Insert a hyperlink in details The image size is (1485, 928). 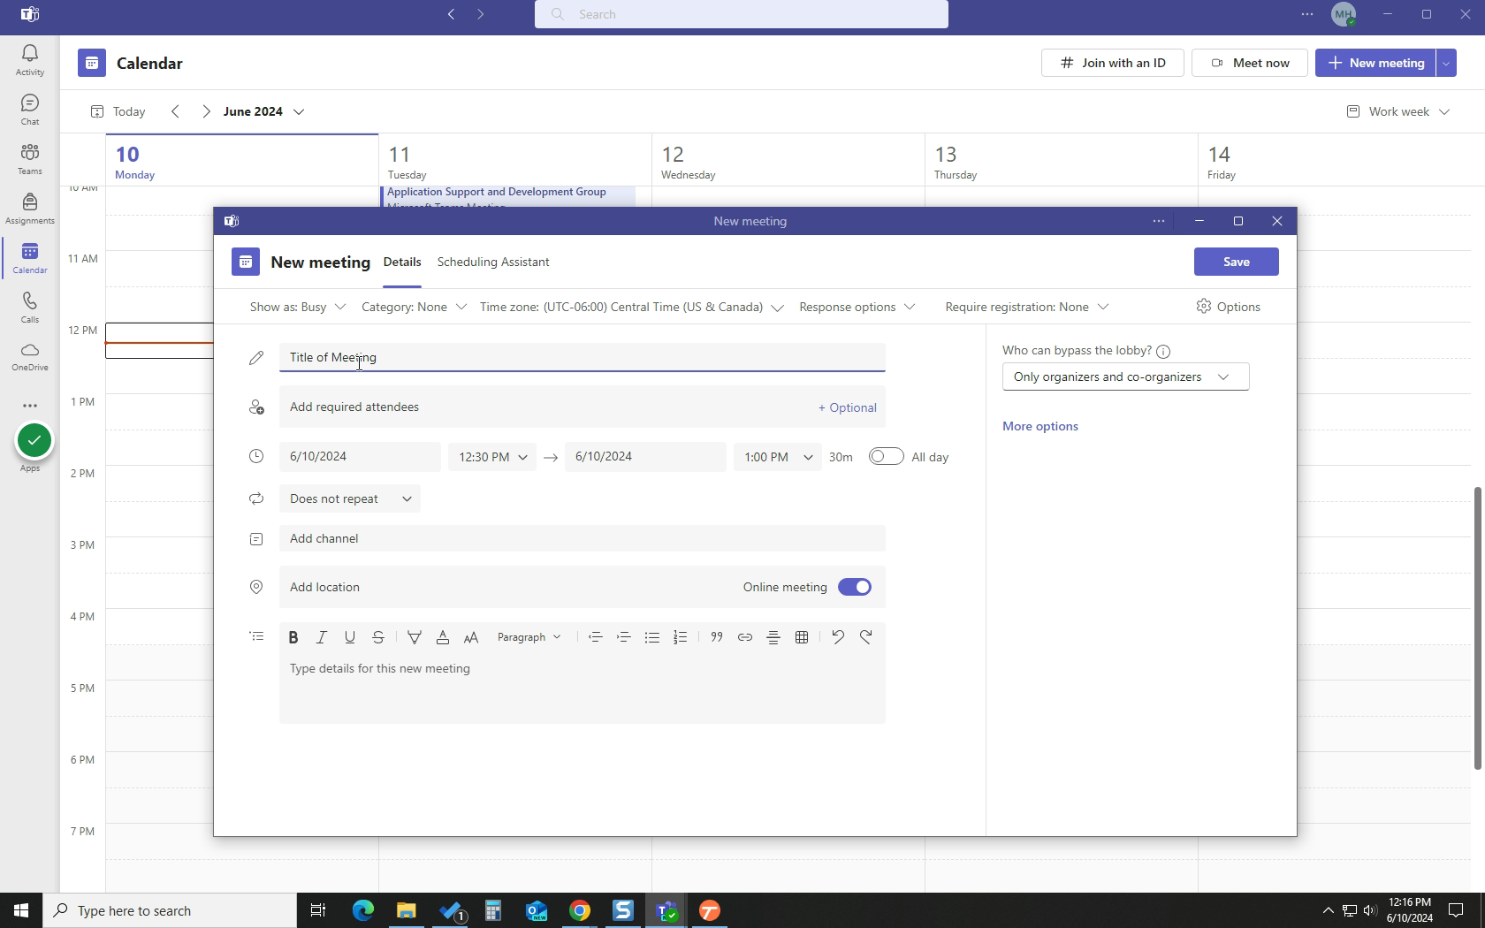(x=745, y=637)
